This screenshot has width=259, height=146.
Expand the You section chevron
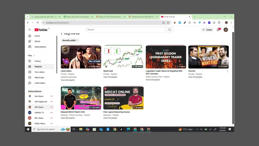(34, 56)
